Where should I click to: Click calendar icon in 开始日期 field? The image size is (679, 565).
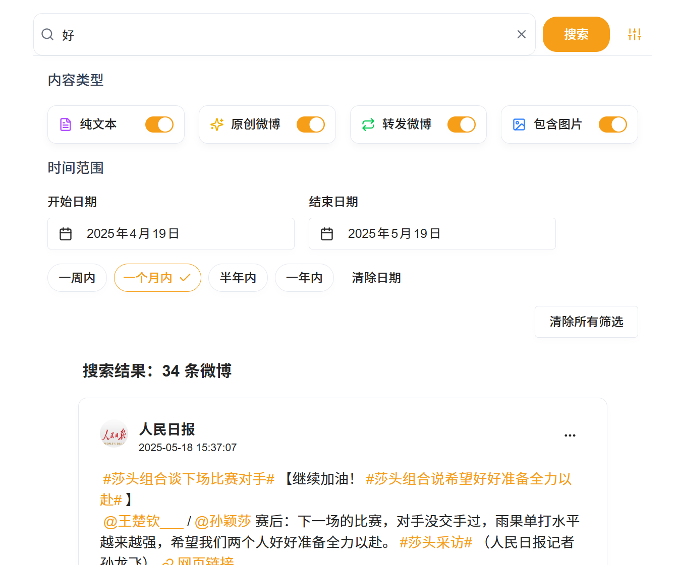(66, 234)
